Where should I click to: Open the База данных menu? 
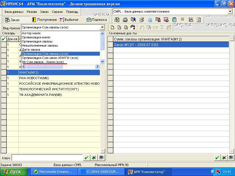pos(14,12)
